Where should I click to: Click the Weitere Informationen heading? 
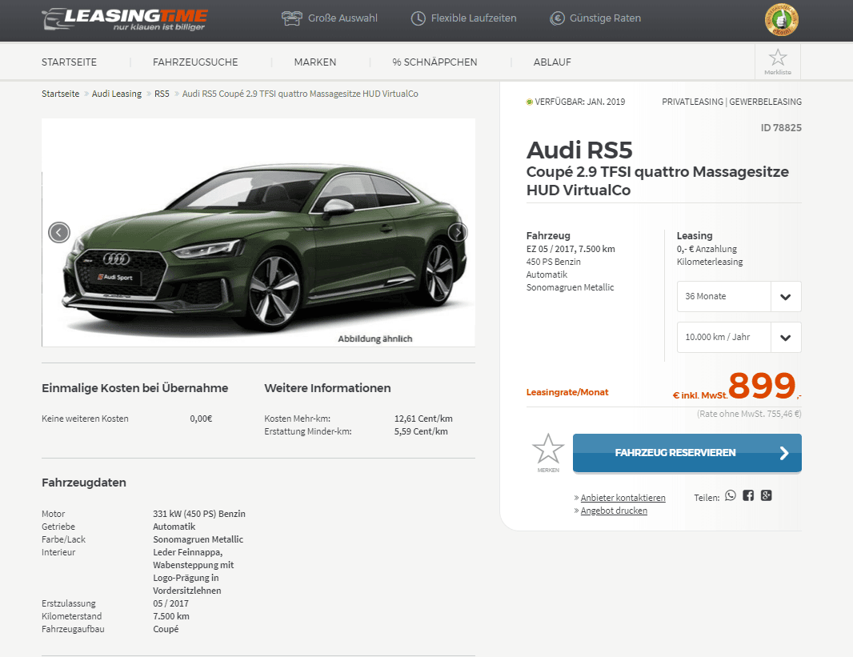tap(327, 388)
